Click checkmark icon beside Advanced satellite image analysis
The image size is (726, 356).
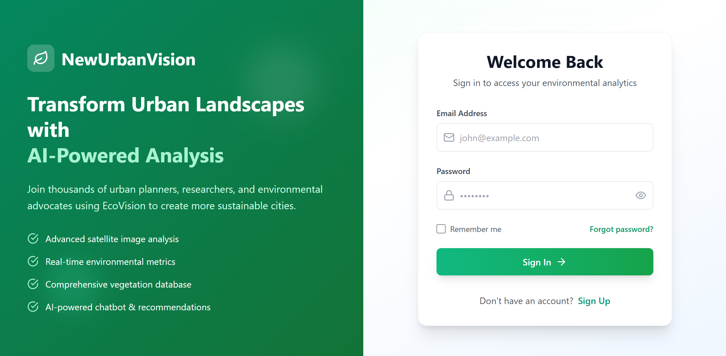tap(33, 239)
